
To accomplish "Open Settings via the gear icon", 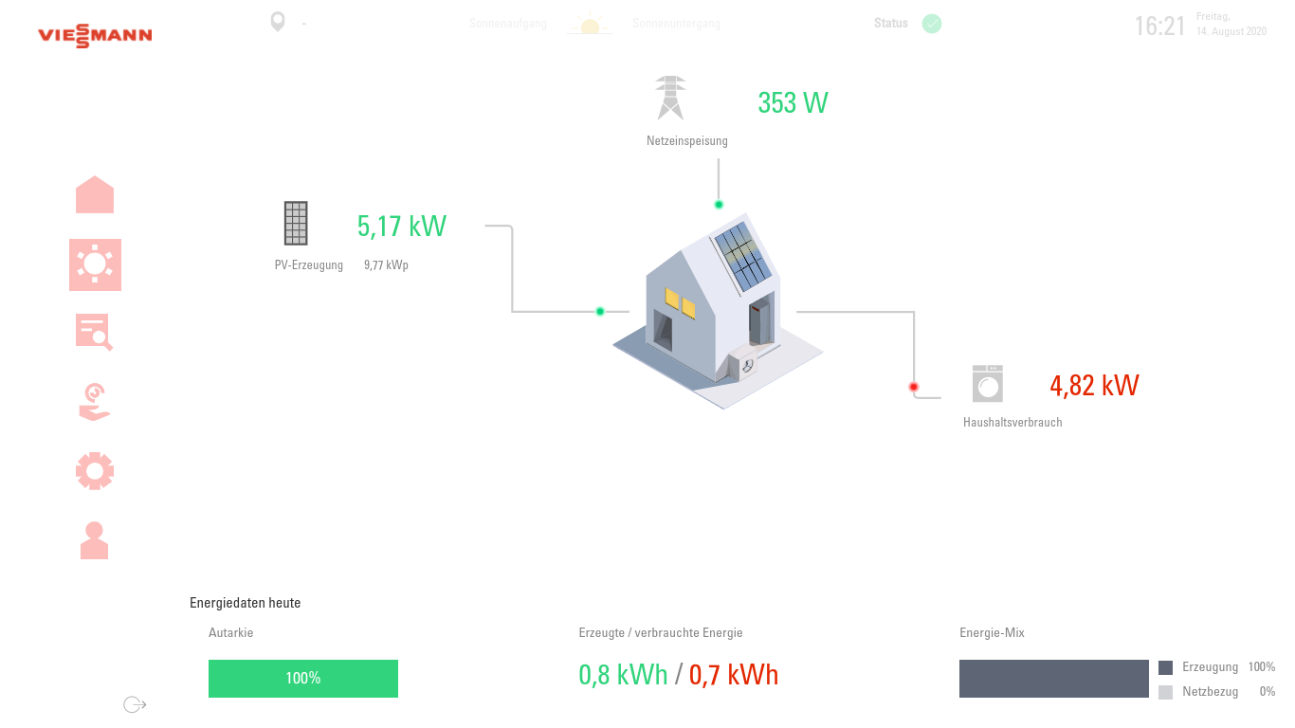I will 94,471.
